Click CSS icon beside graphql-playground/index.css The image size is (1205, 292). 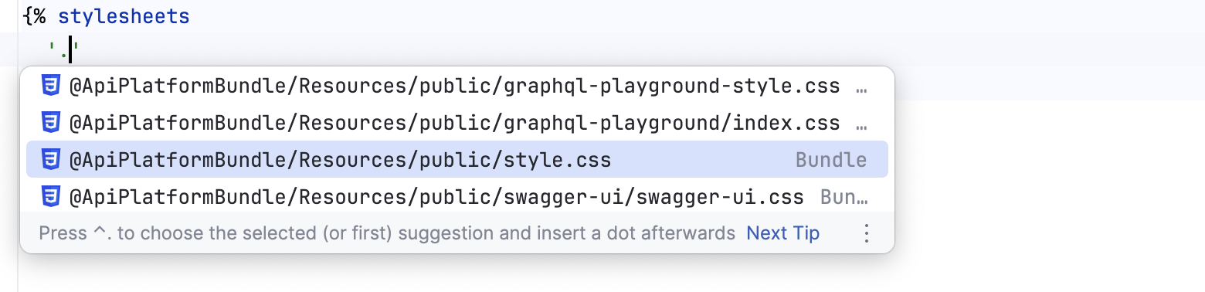[x=51, y=123]
